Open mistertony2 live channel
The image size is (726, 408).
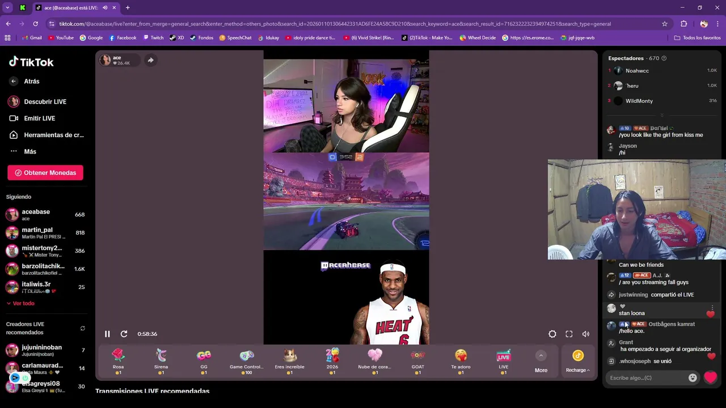click(45, 250)
